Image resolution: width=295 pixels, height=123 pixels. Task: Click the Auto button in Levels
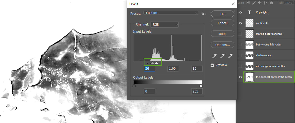(223, 34)
